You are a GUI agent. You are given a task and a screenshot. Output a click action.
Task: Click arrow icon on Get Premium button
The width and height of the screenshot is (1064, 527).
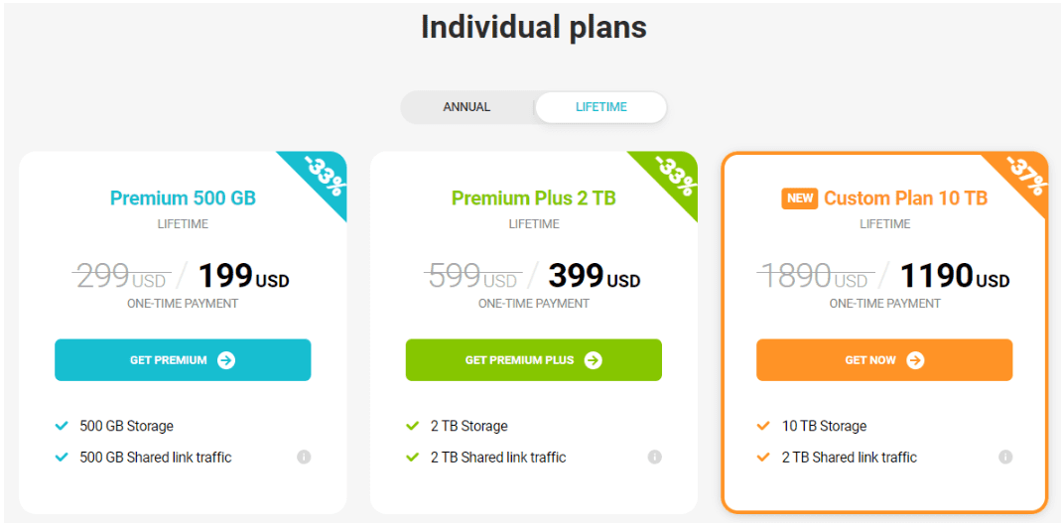click(x=226, y=360)
